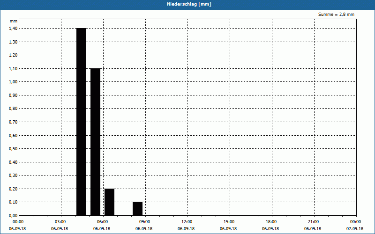Click y-axis value 0,30

coord(14,175)
